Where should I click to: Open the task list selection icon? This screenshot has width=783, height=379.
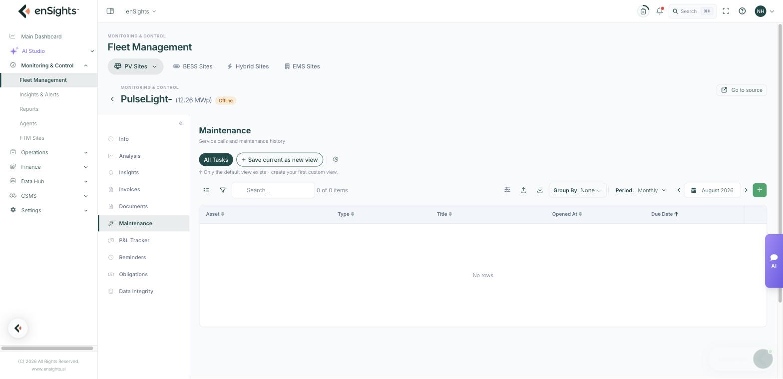click(206, 190)
